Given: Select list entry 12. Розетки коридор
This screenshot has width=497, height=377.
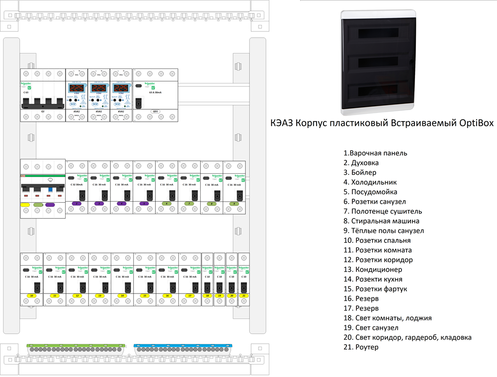Looking at the screenshot, I should tap(378, 260).
